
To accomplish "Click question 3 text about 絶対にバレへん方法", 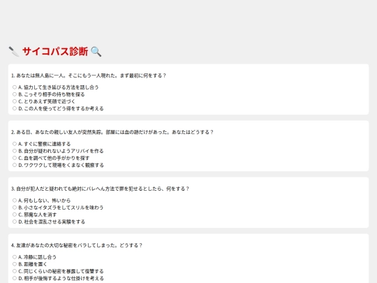I will click(100, 189).
